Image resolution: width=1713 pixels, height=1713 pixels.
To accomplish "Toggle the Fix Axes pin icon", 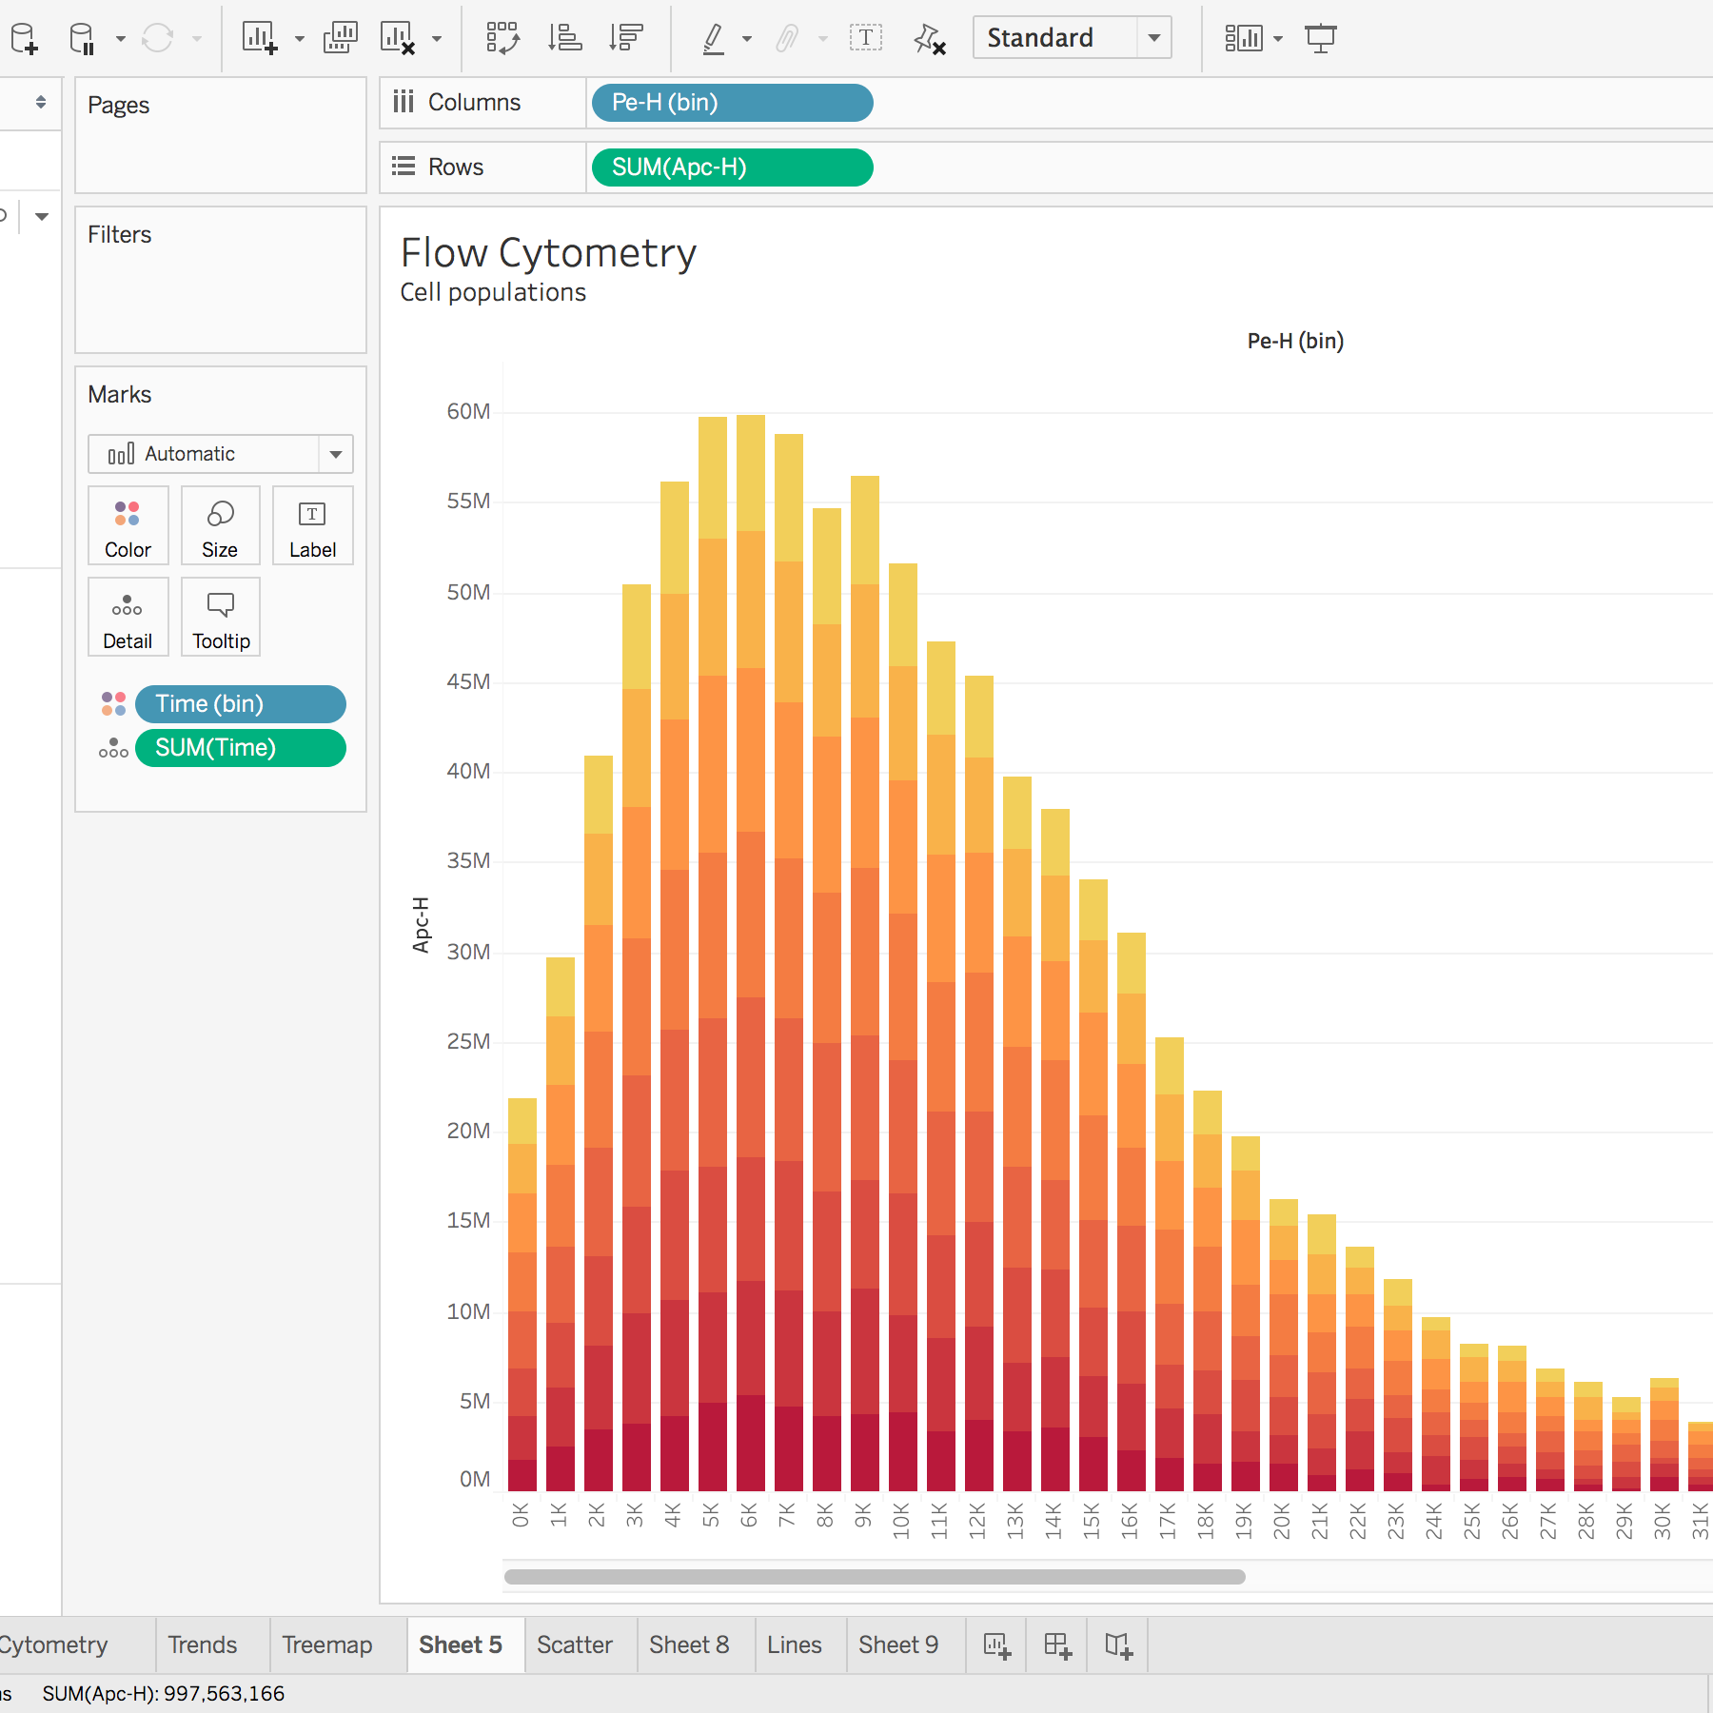I will tap(929, 38).
